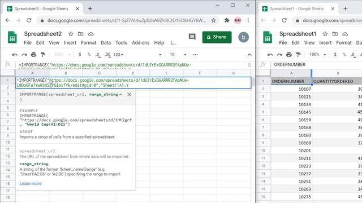Select Paint format in Spreadsheet2 toolbar
Viewport: 362px width, 203px height.
[43, 55]
